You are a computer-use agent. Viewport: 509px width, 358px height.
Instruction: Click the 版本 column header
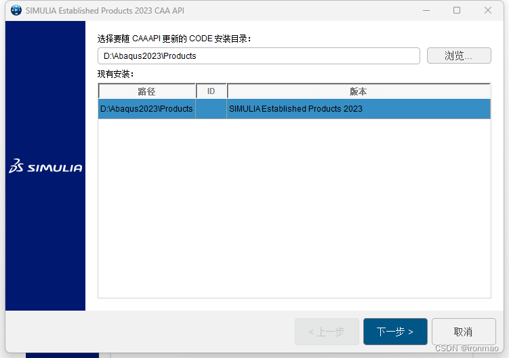[x=359, y=91]
